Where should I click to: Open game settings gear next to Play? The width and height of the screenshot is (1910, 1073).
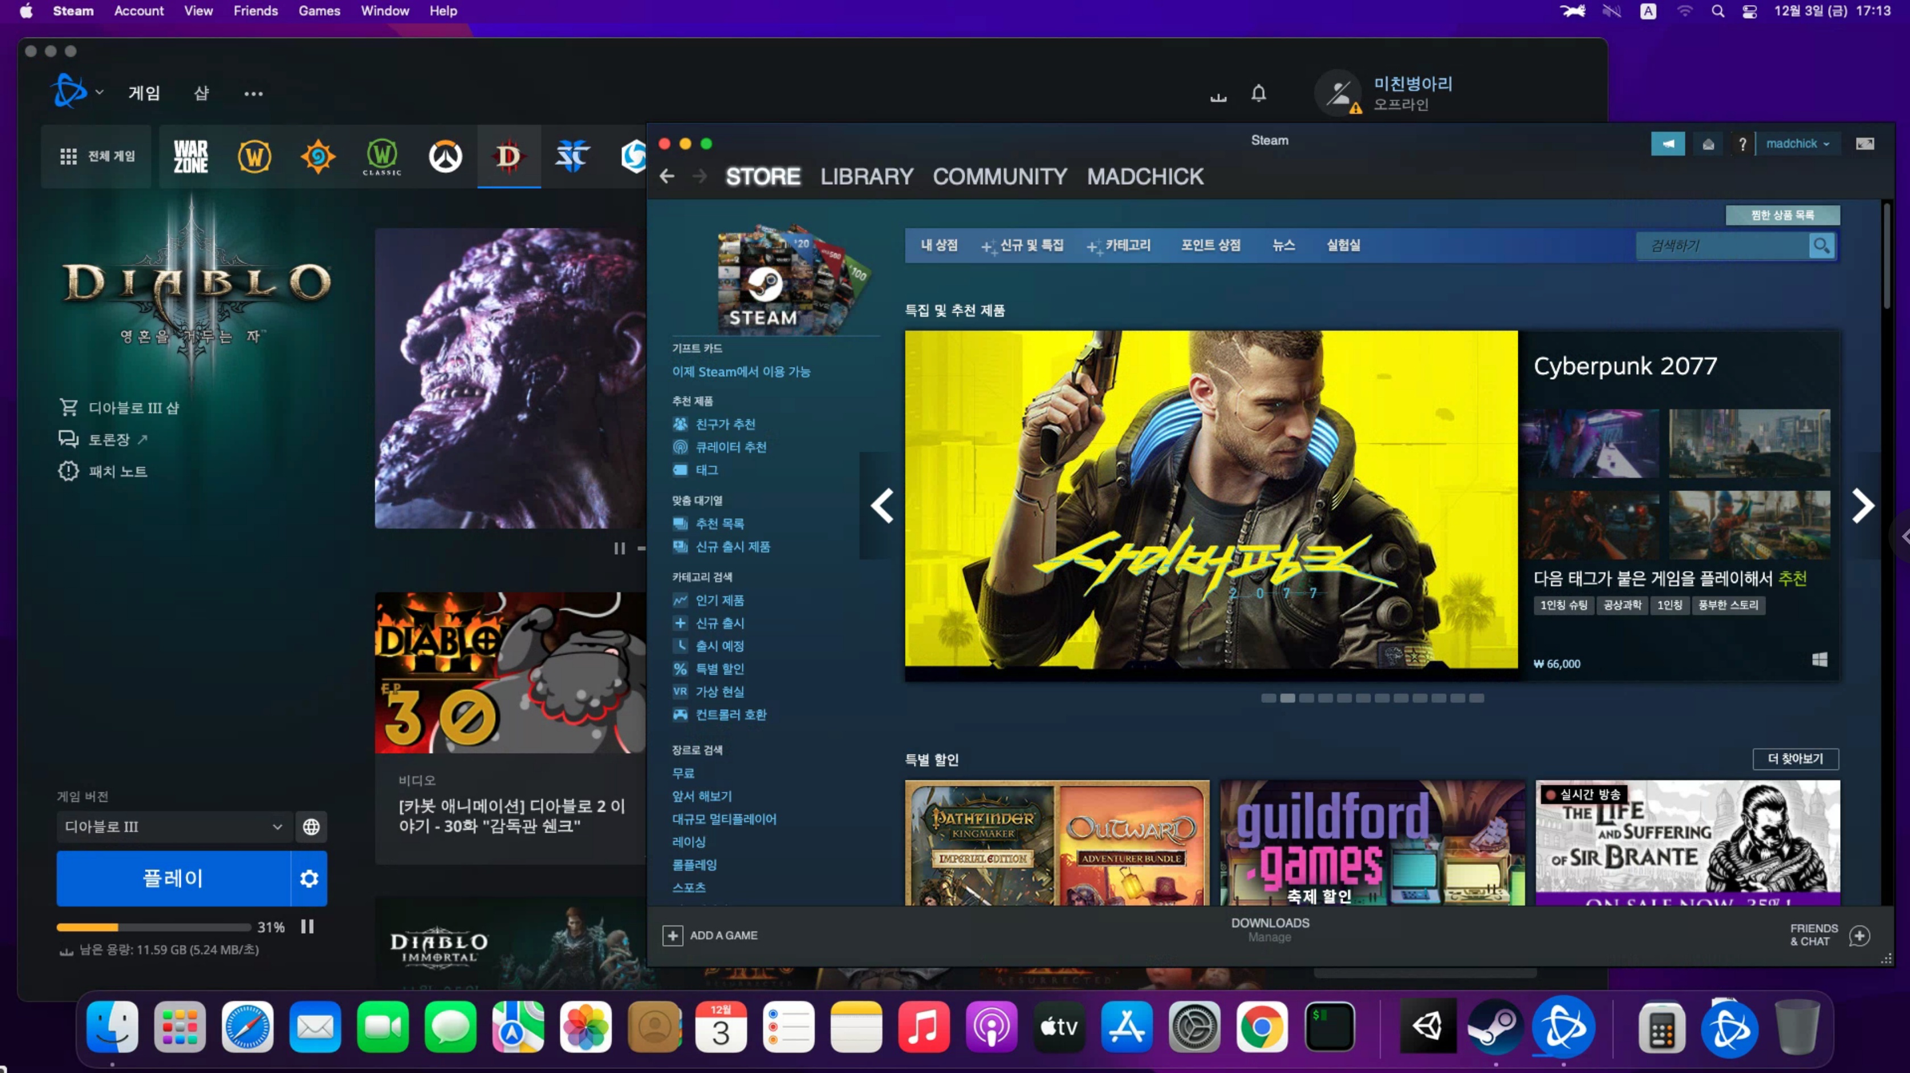pyautogui.click(x=309, y=879)
